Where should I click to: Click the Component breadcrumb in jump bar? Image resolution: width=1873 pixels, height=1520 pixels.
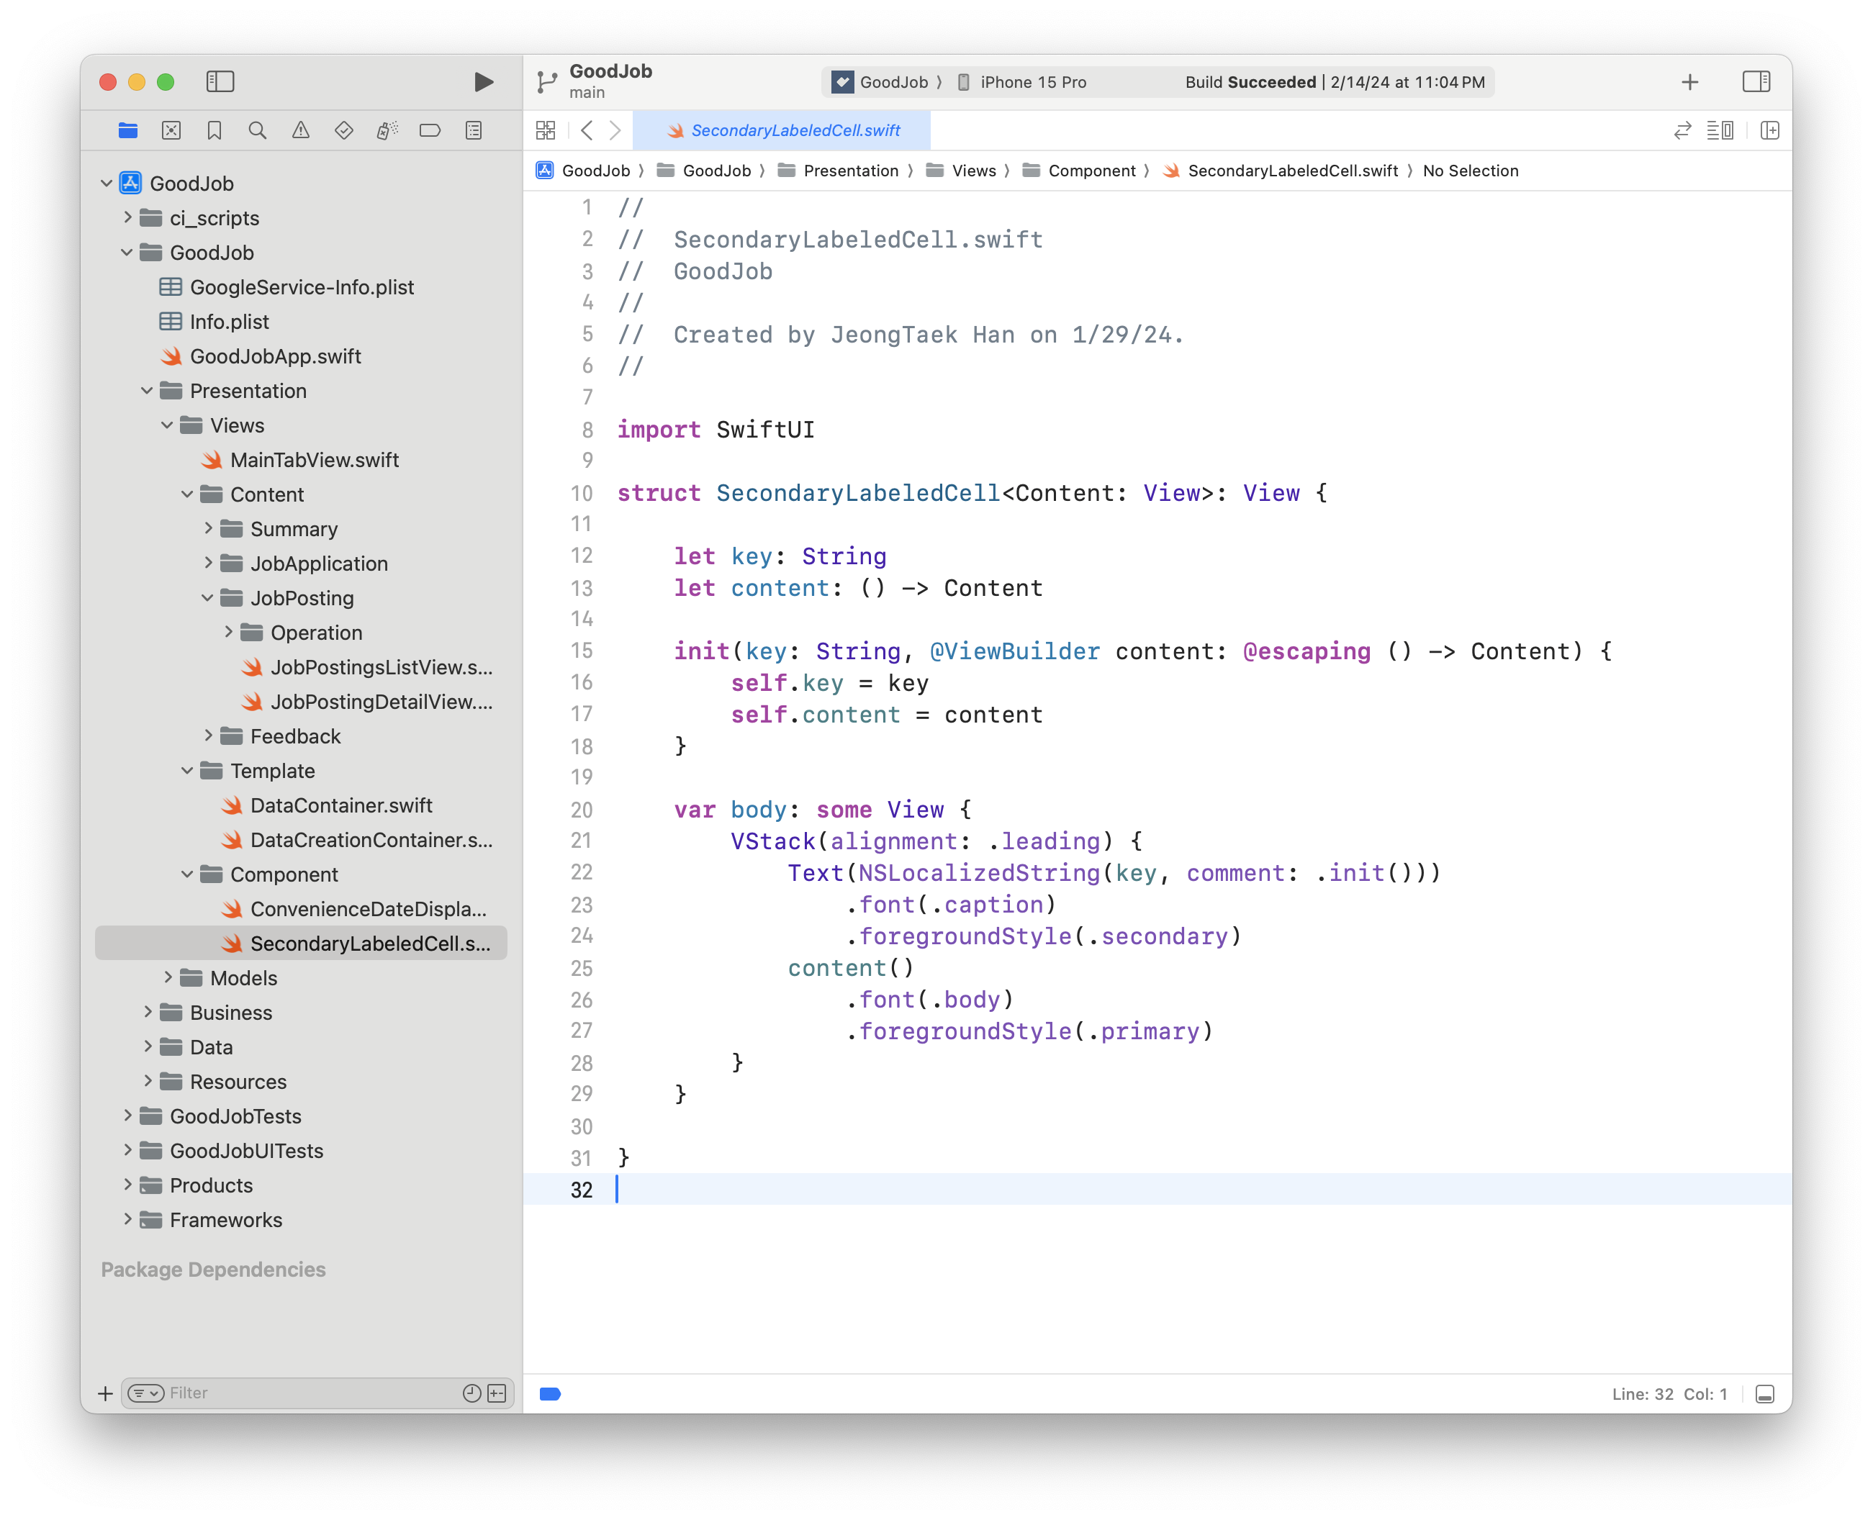point(1091,171)
